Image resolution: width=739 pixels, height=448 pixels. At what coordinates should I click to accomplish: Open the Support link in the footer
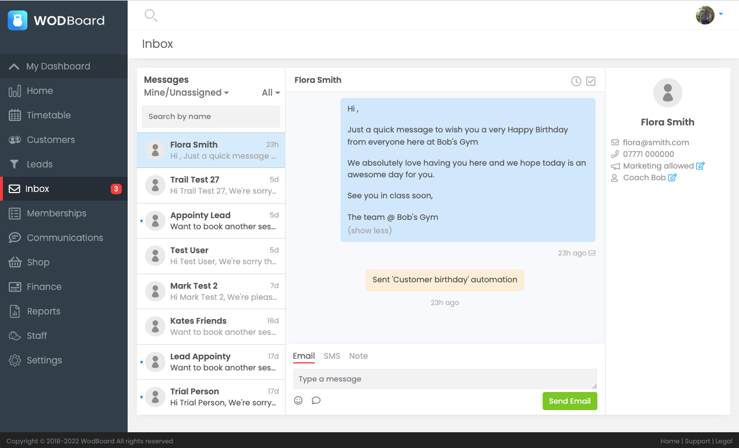tap(697, 441)
